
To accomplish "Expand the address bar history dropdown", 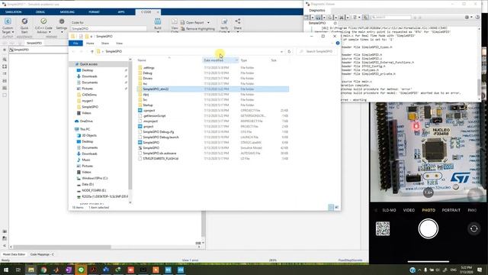I will 281,51.
